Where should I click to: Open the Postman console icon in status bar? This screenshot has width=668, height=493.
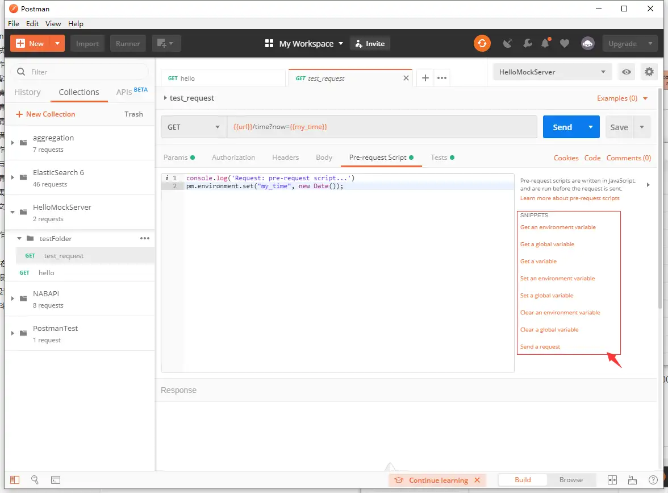pos(56,480)
